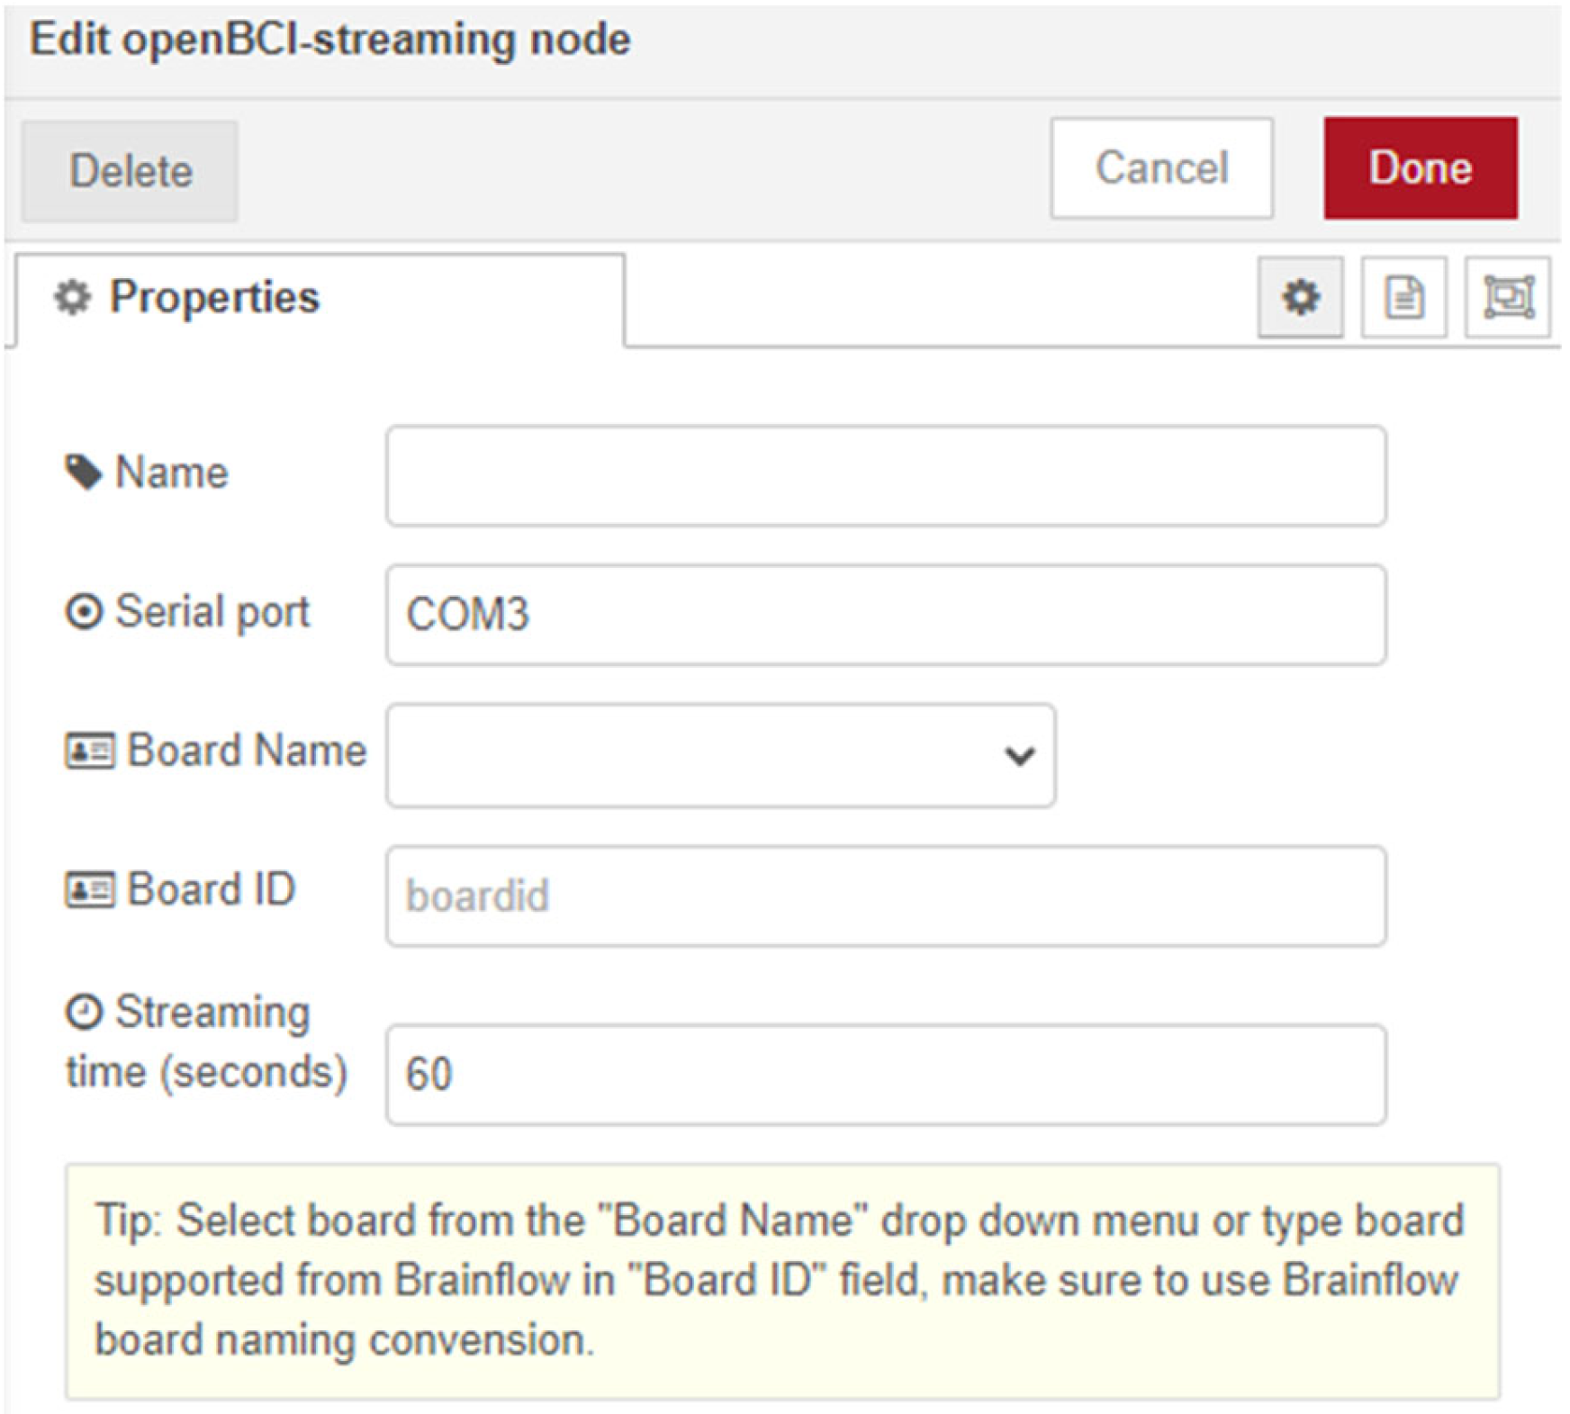Click the Serial port field showing COM3
Screen dimensions: 1570x1414
tap(886, 615)
